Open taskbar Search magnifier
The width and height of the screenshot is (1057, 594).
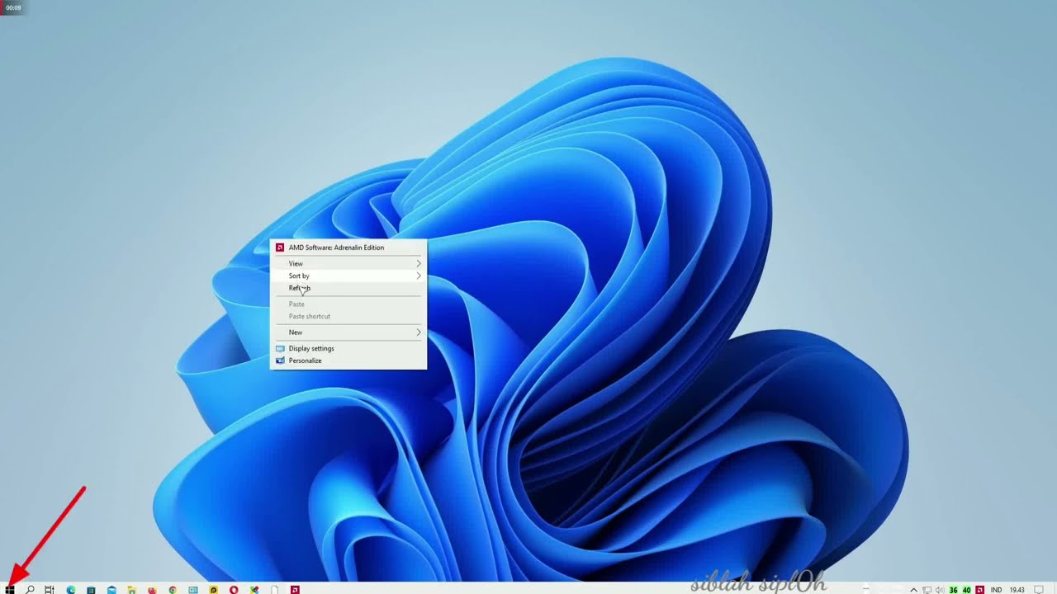31,590
